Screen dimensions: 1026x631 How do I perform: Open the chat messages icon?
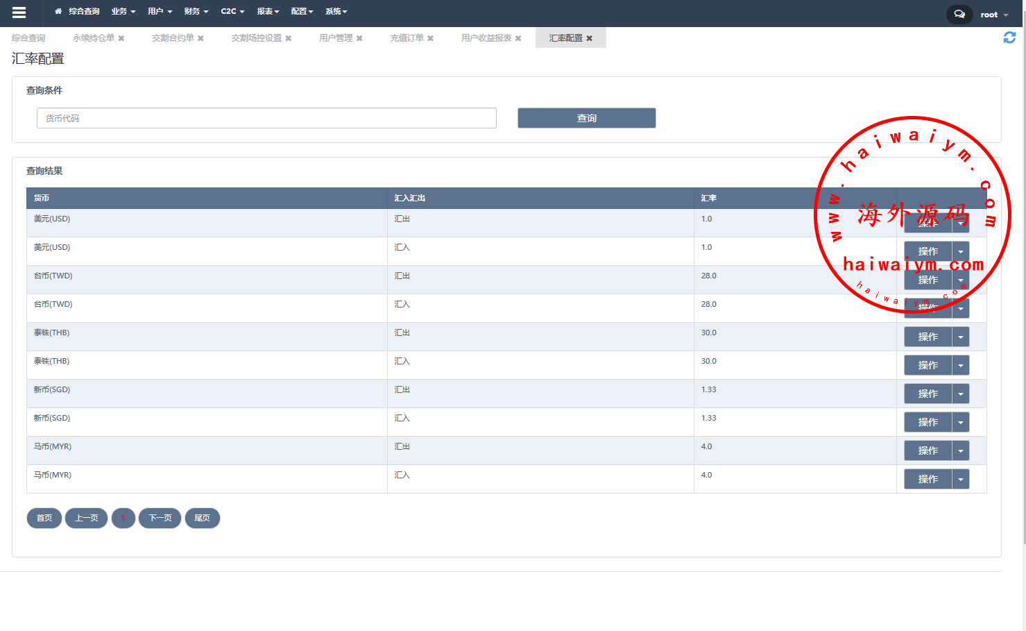(959, 14)
